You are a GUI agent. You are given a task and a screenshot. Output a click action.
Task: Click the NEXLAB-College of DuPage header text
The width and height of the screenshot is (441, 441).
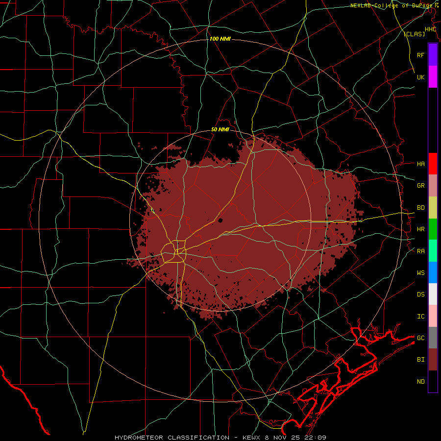[391, 5]
